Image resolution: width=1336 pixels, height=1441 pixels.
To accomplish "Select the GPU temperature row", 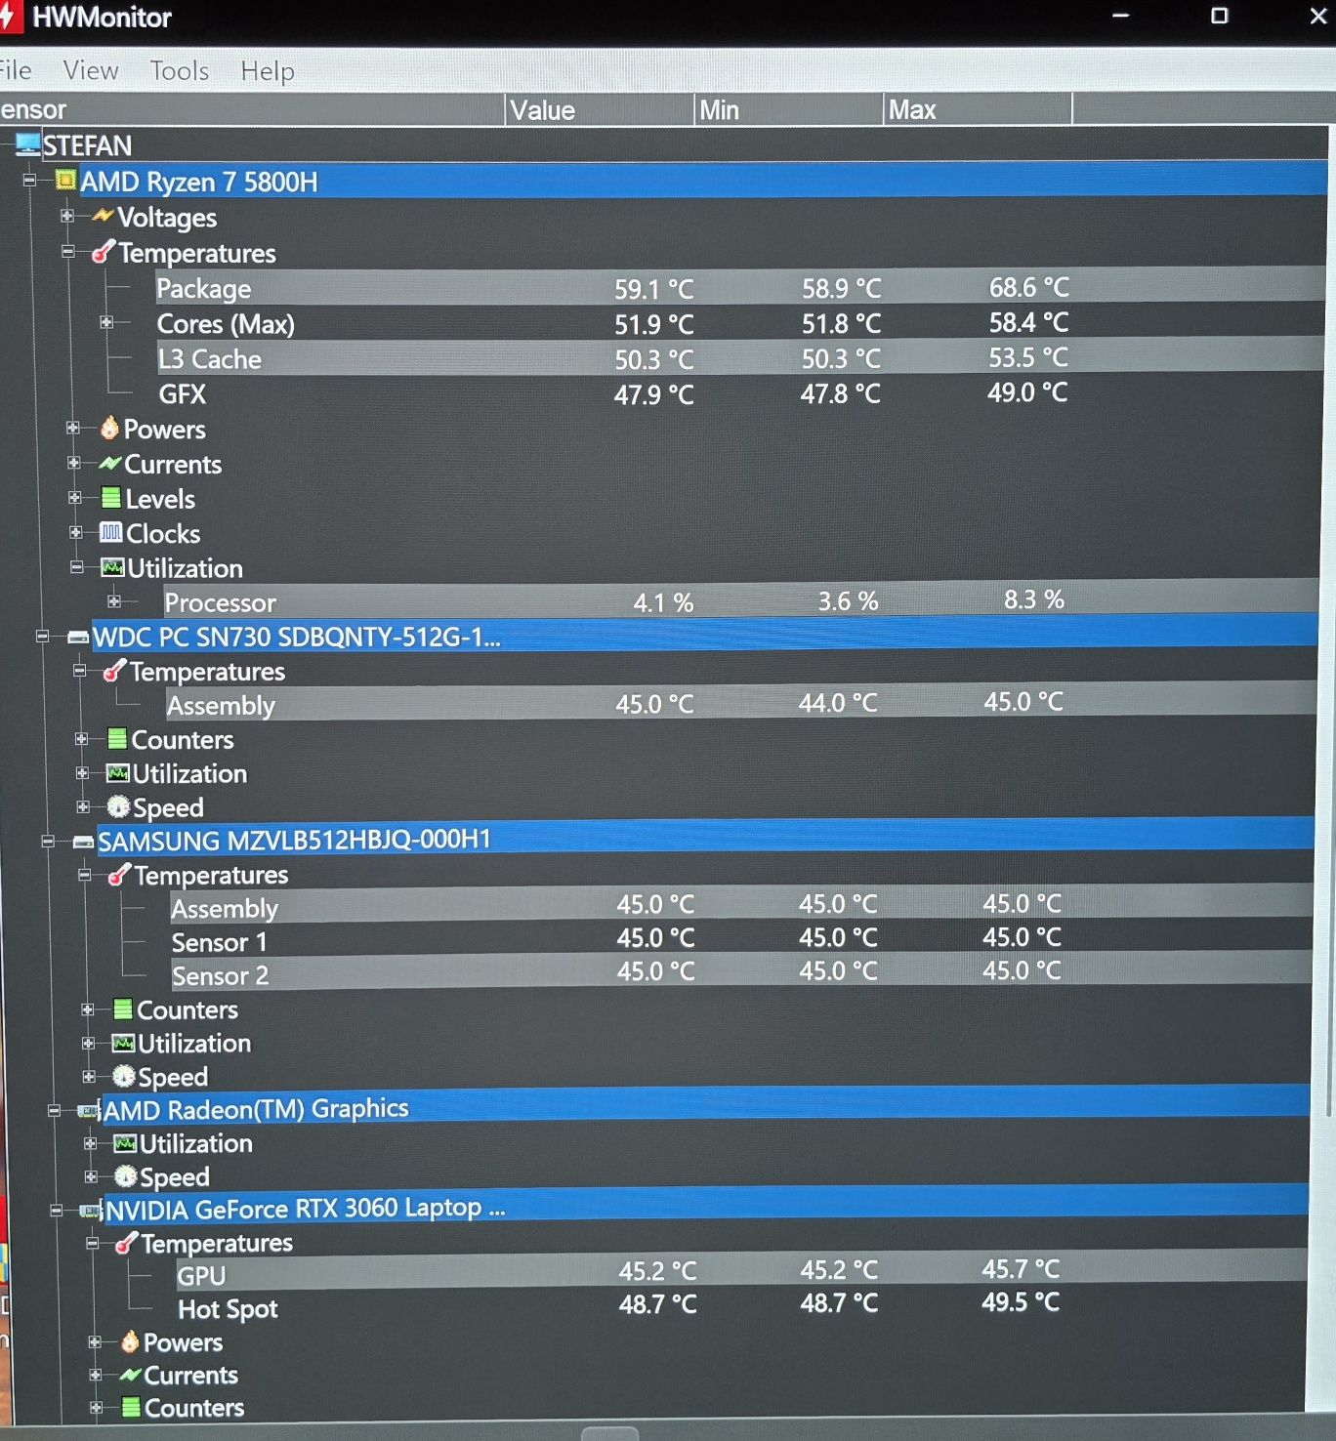I will tap(740, 1272).
